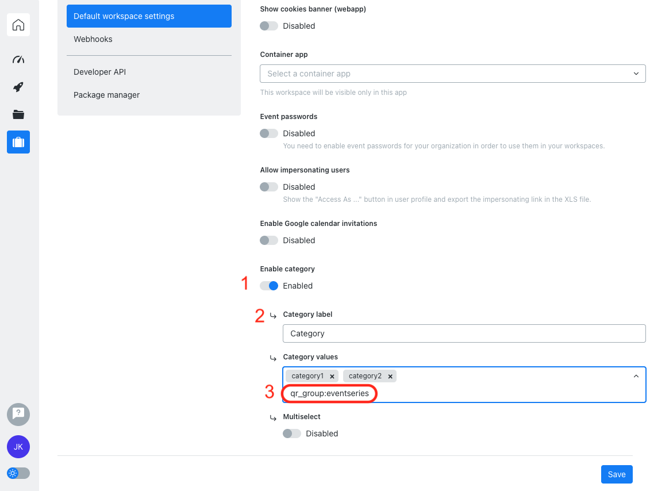Image resolution: width=650 pixels, height=491 pixels.
Task: Open Developer API menu item
Action: (x=99, y=72)
